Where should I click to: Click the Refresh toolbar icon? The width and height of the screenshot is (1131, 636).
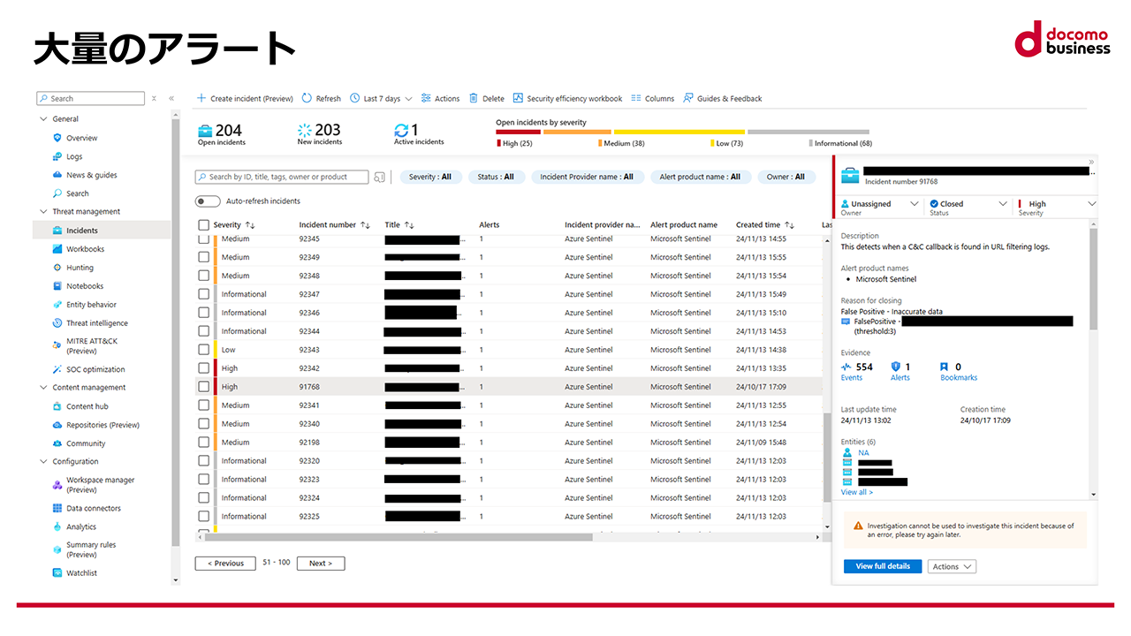(x=307, y=98)
